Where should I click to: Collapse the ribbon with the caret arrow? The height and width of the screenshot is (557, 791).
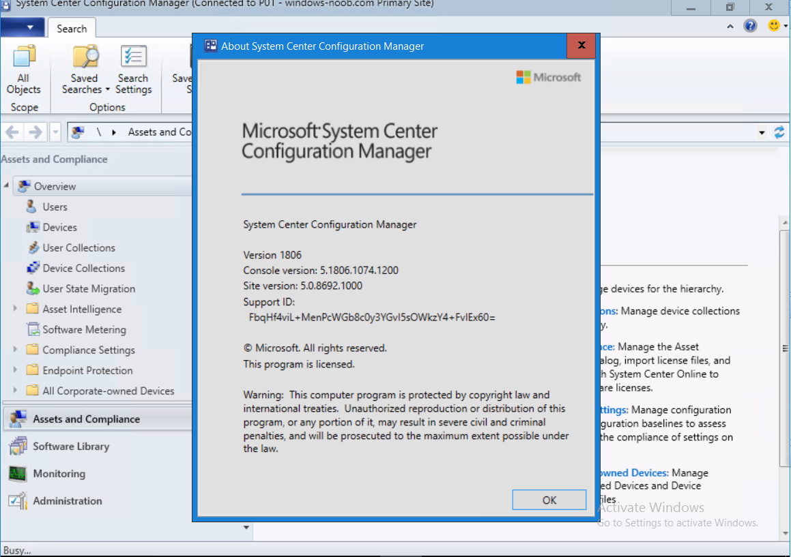(x=730, y=26)
